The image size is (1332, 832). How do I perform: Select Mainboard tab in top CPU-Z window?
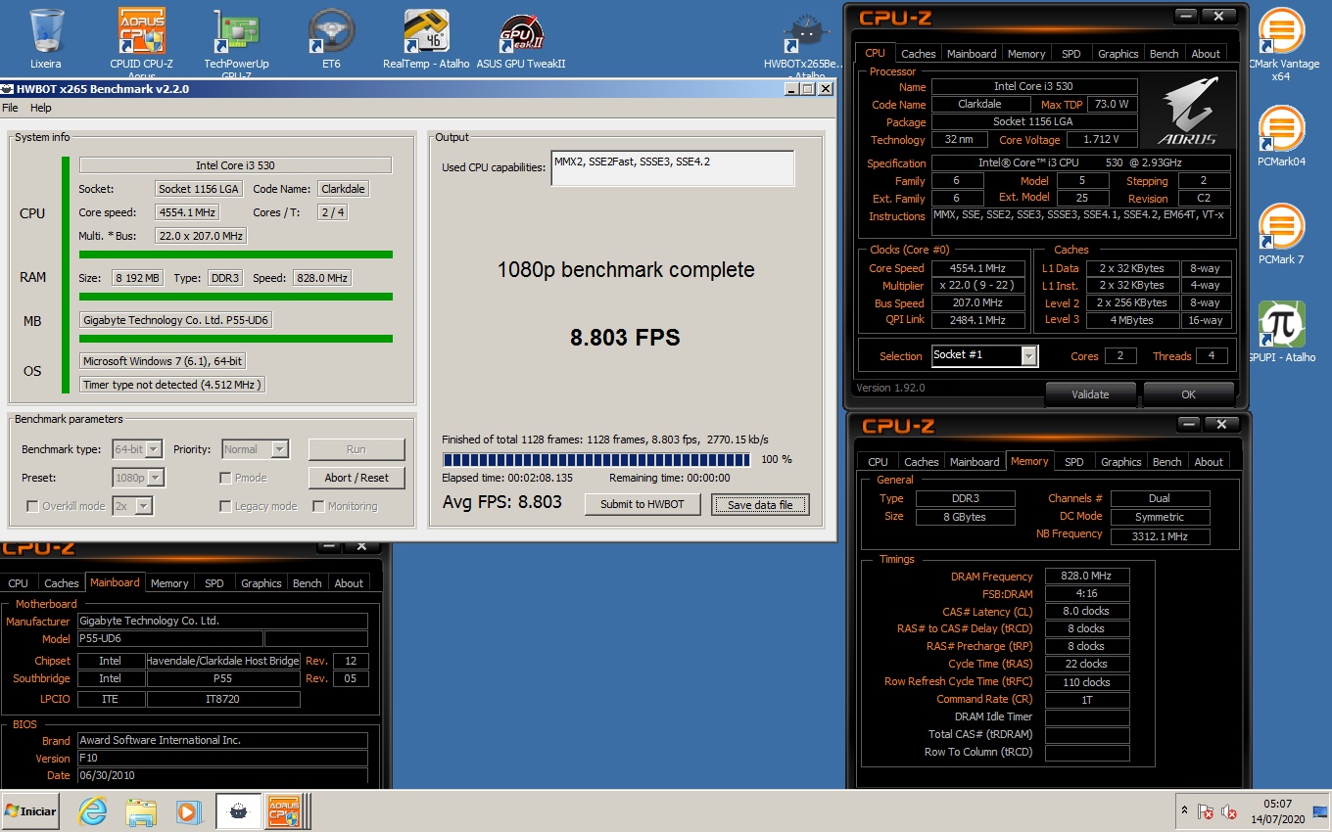972,54
